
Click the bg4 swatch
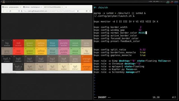(x=64, y=59)
